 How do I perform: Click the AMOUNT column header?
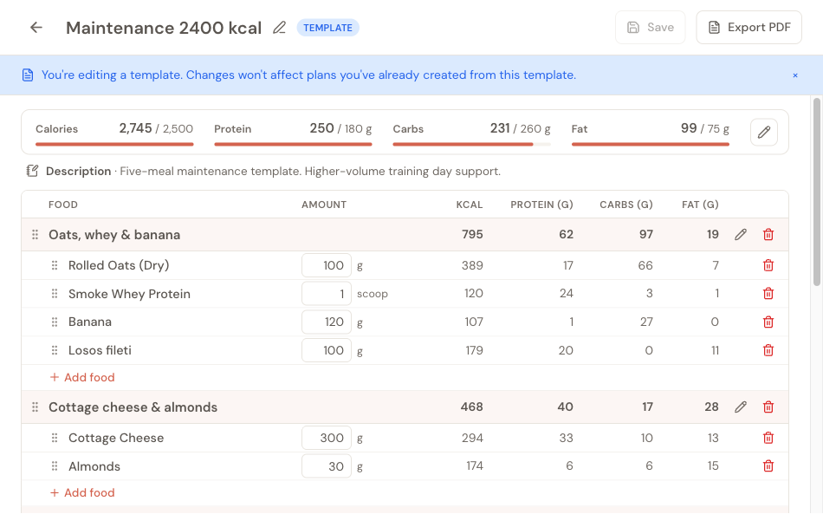[324, 205]
